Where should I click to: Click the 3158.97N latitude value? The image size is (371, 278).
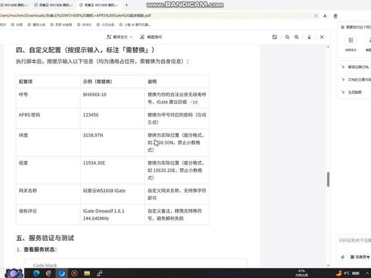click(93, 135)
